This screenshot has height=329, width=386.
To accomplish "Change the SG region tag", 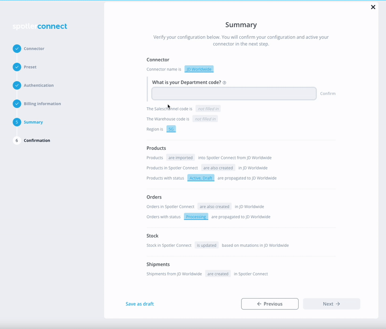I will coord(171,129).
